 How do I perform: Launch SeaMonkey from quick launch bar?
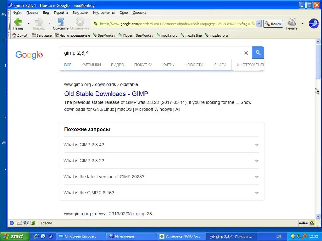[51, 236]
